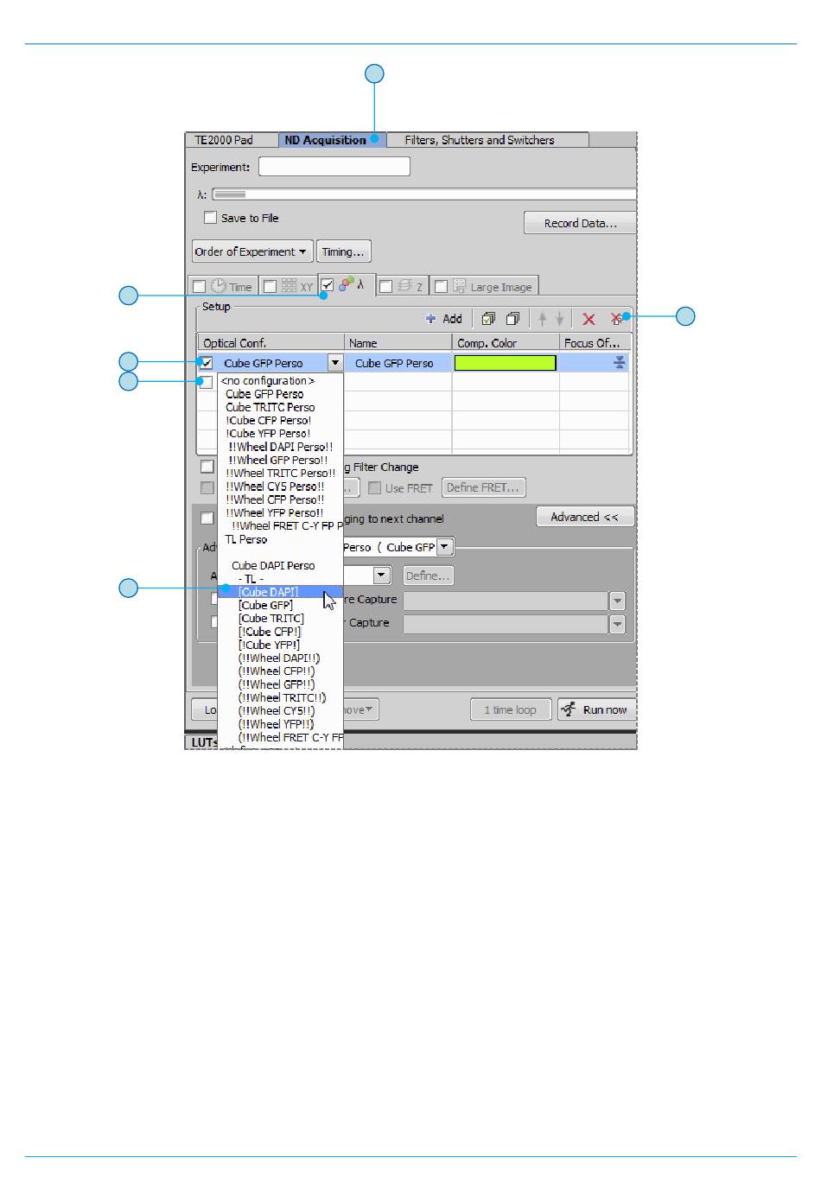
Task: Click the Advanced << button
Action: pyautogui.click(x=585, y=517)
